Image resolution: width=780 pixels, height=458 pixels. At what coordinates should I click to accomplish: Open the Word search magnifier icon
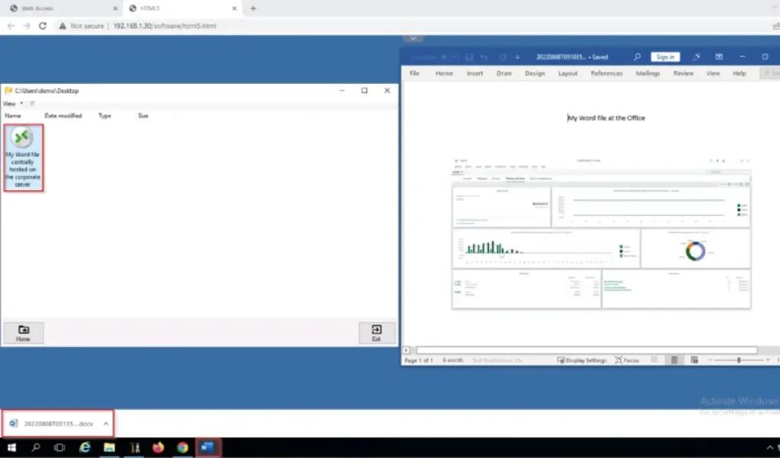[638, 57]
